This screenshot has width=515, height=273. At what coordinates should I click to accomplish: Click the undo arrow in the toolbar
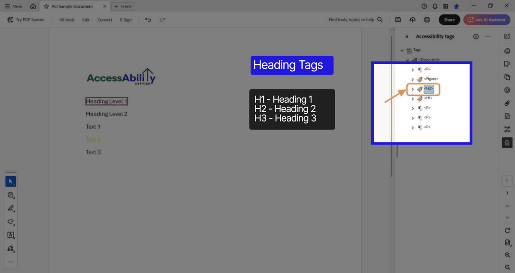coord(148,20)
